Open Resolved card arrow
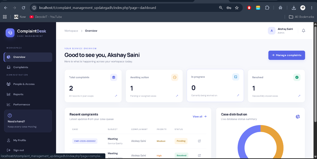This screenshot has height=159, width=317. point(299,96)
